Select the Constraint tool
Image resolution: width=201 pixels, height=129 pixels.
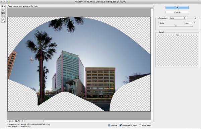[x=3, y=6]
